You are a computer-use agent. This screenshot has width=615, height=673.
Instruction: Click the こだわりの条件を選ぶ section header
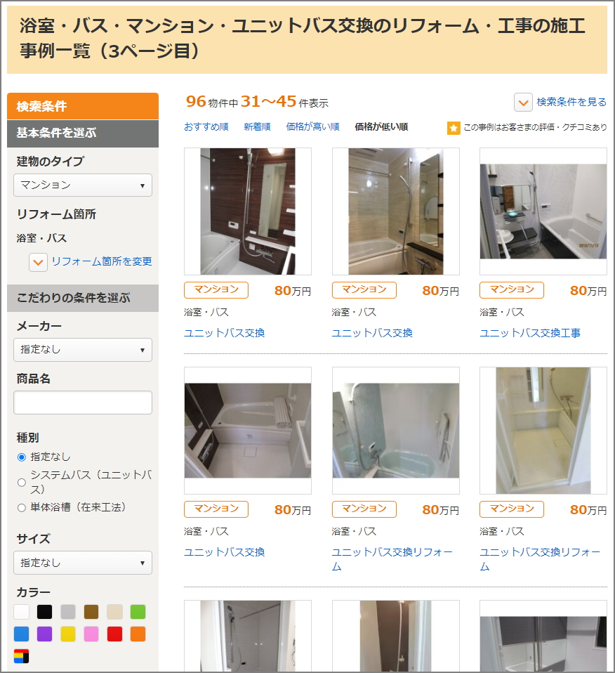point(83,298)
